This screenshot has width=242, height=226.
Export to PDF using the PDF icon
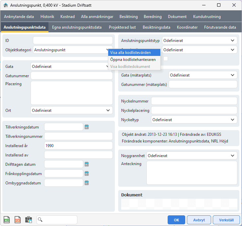pos(17,220)
